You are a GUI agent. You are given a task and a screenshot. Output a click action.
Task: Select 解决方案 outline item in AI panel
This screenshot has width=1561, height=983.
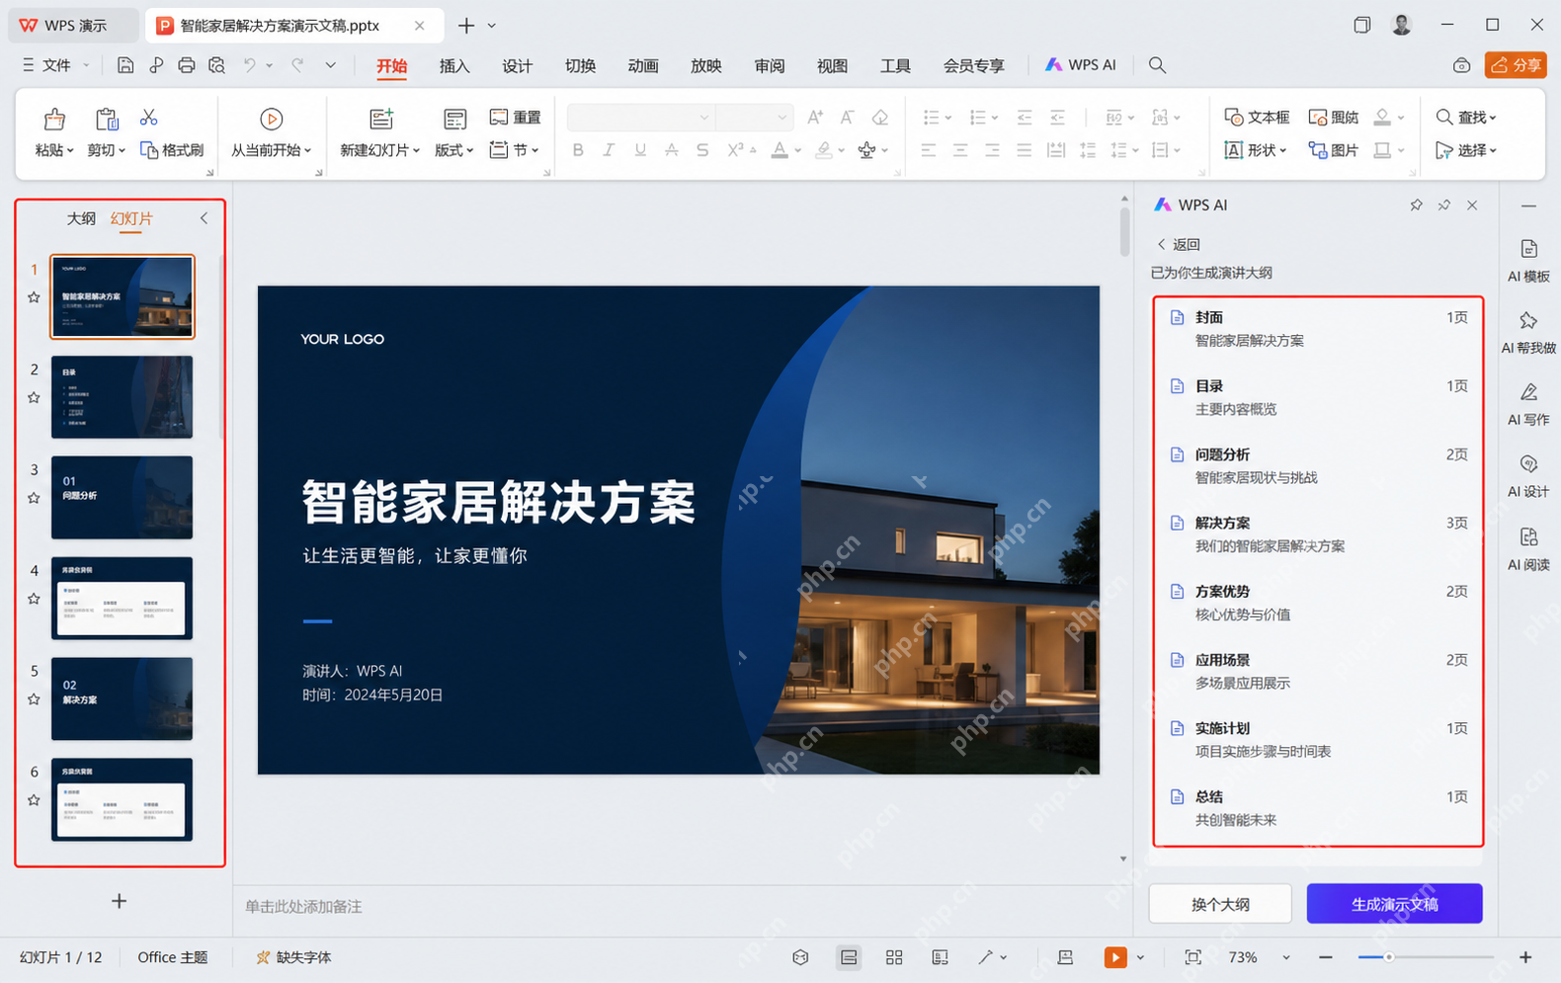(x=1318, y=534)
